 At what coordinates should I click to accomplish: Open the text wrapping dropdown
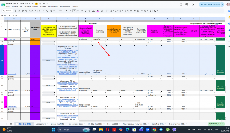[121, 11]
